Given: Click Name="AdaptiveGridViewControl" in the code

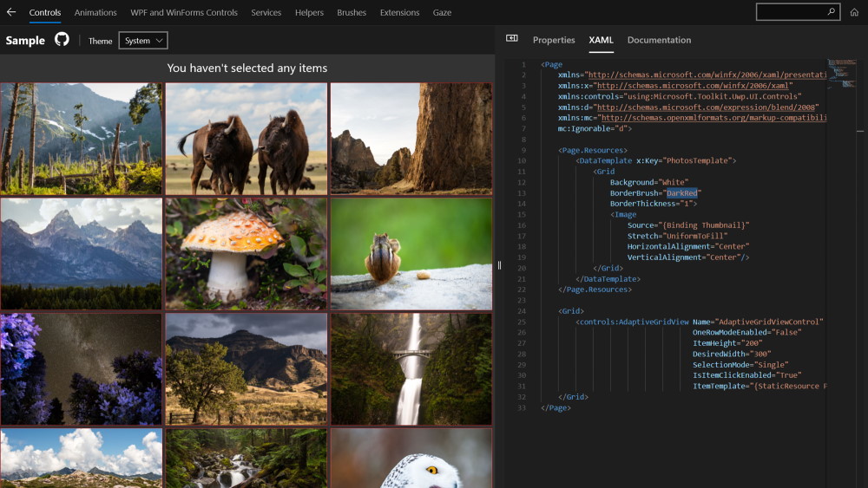Looking at the screenshot, I should (x=758, y=322).
